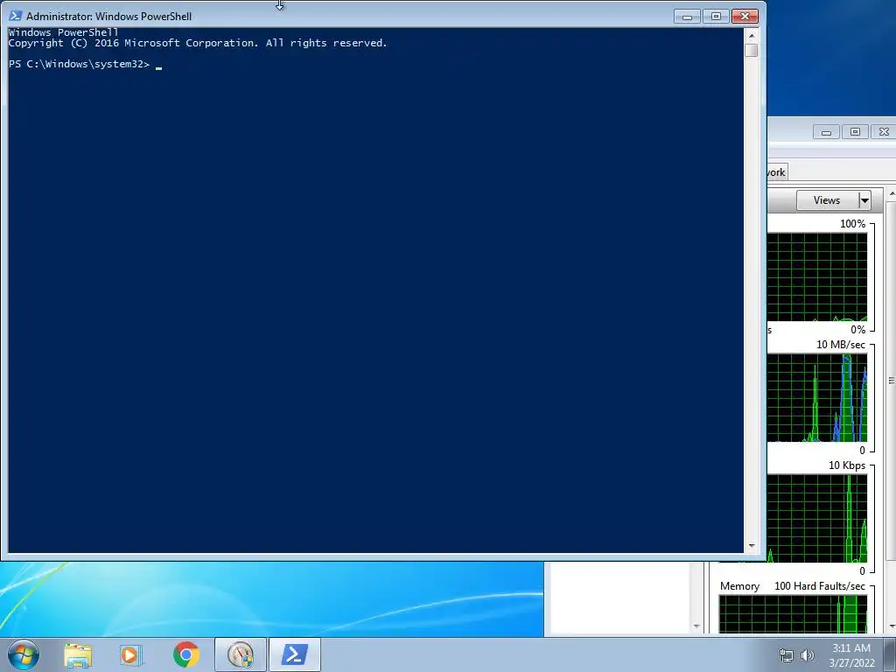Click the network tray icon
Screen dimensions: 896x672
pyautogui.click(x=787, y=655)
